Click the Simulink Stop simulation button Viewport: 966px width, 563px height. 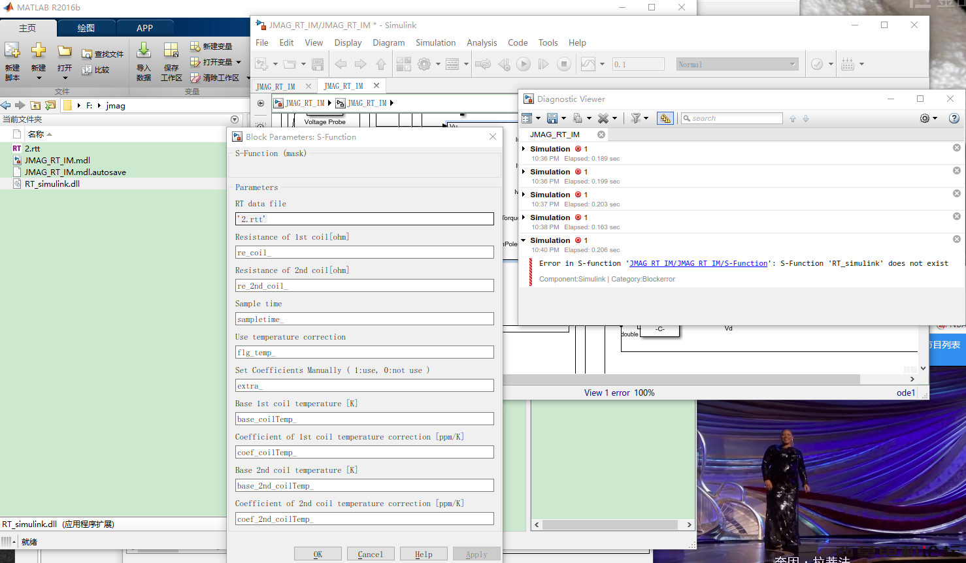coord(564,64)
